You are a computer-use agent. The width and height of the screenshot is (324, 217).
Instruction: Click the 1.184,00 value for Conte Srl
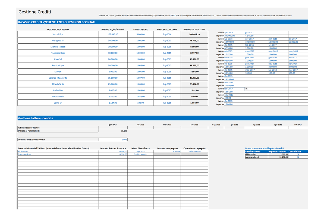click(113, 103)
